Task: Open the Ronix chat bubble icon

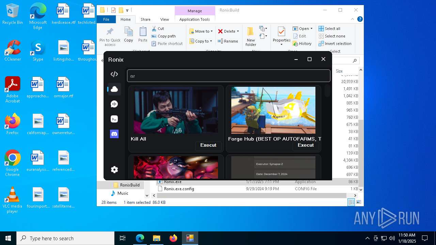Action: click(114, 104)
